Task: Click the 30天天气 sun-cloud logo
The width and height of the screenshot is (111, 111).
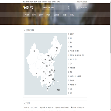Action: pyautogui.click(x=28, y=7)
